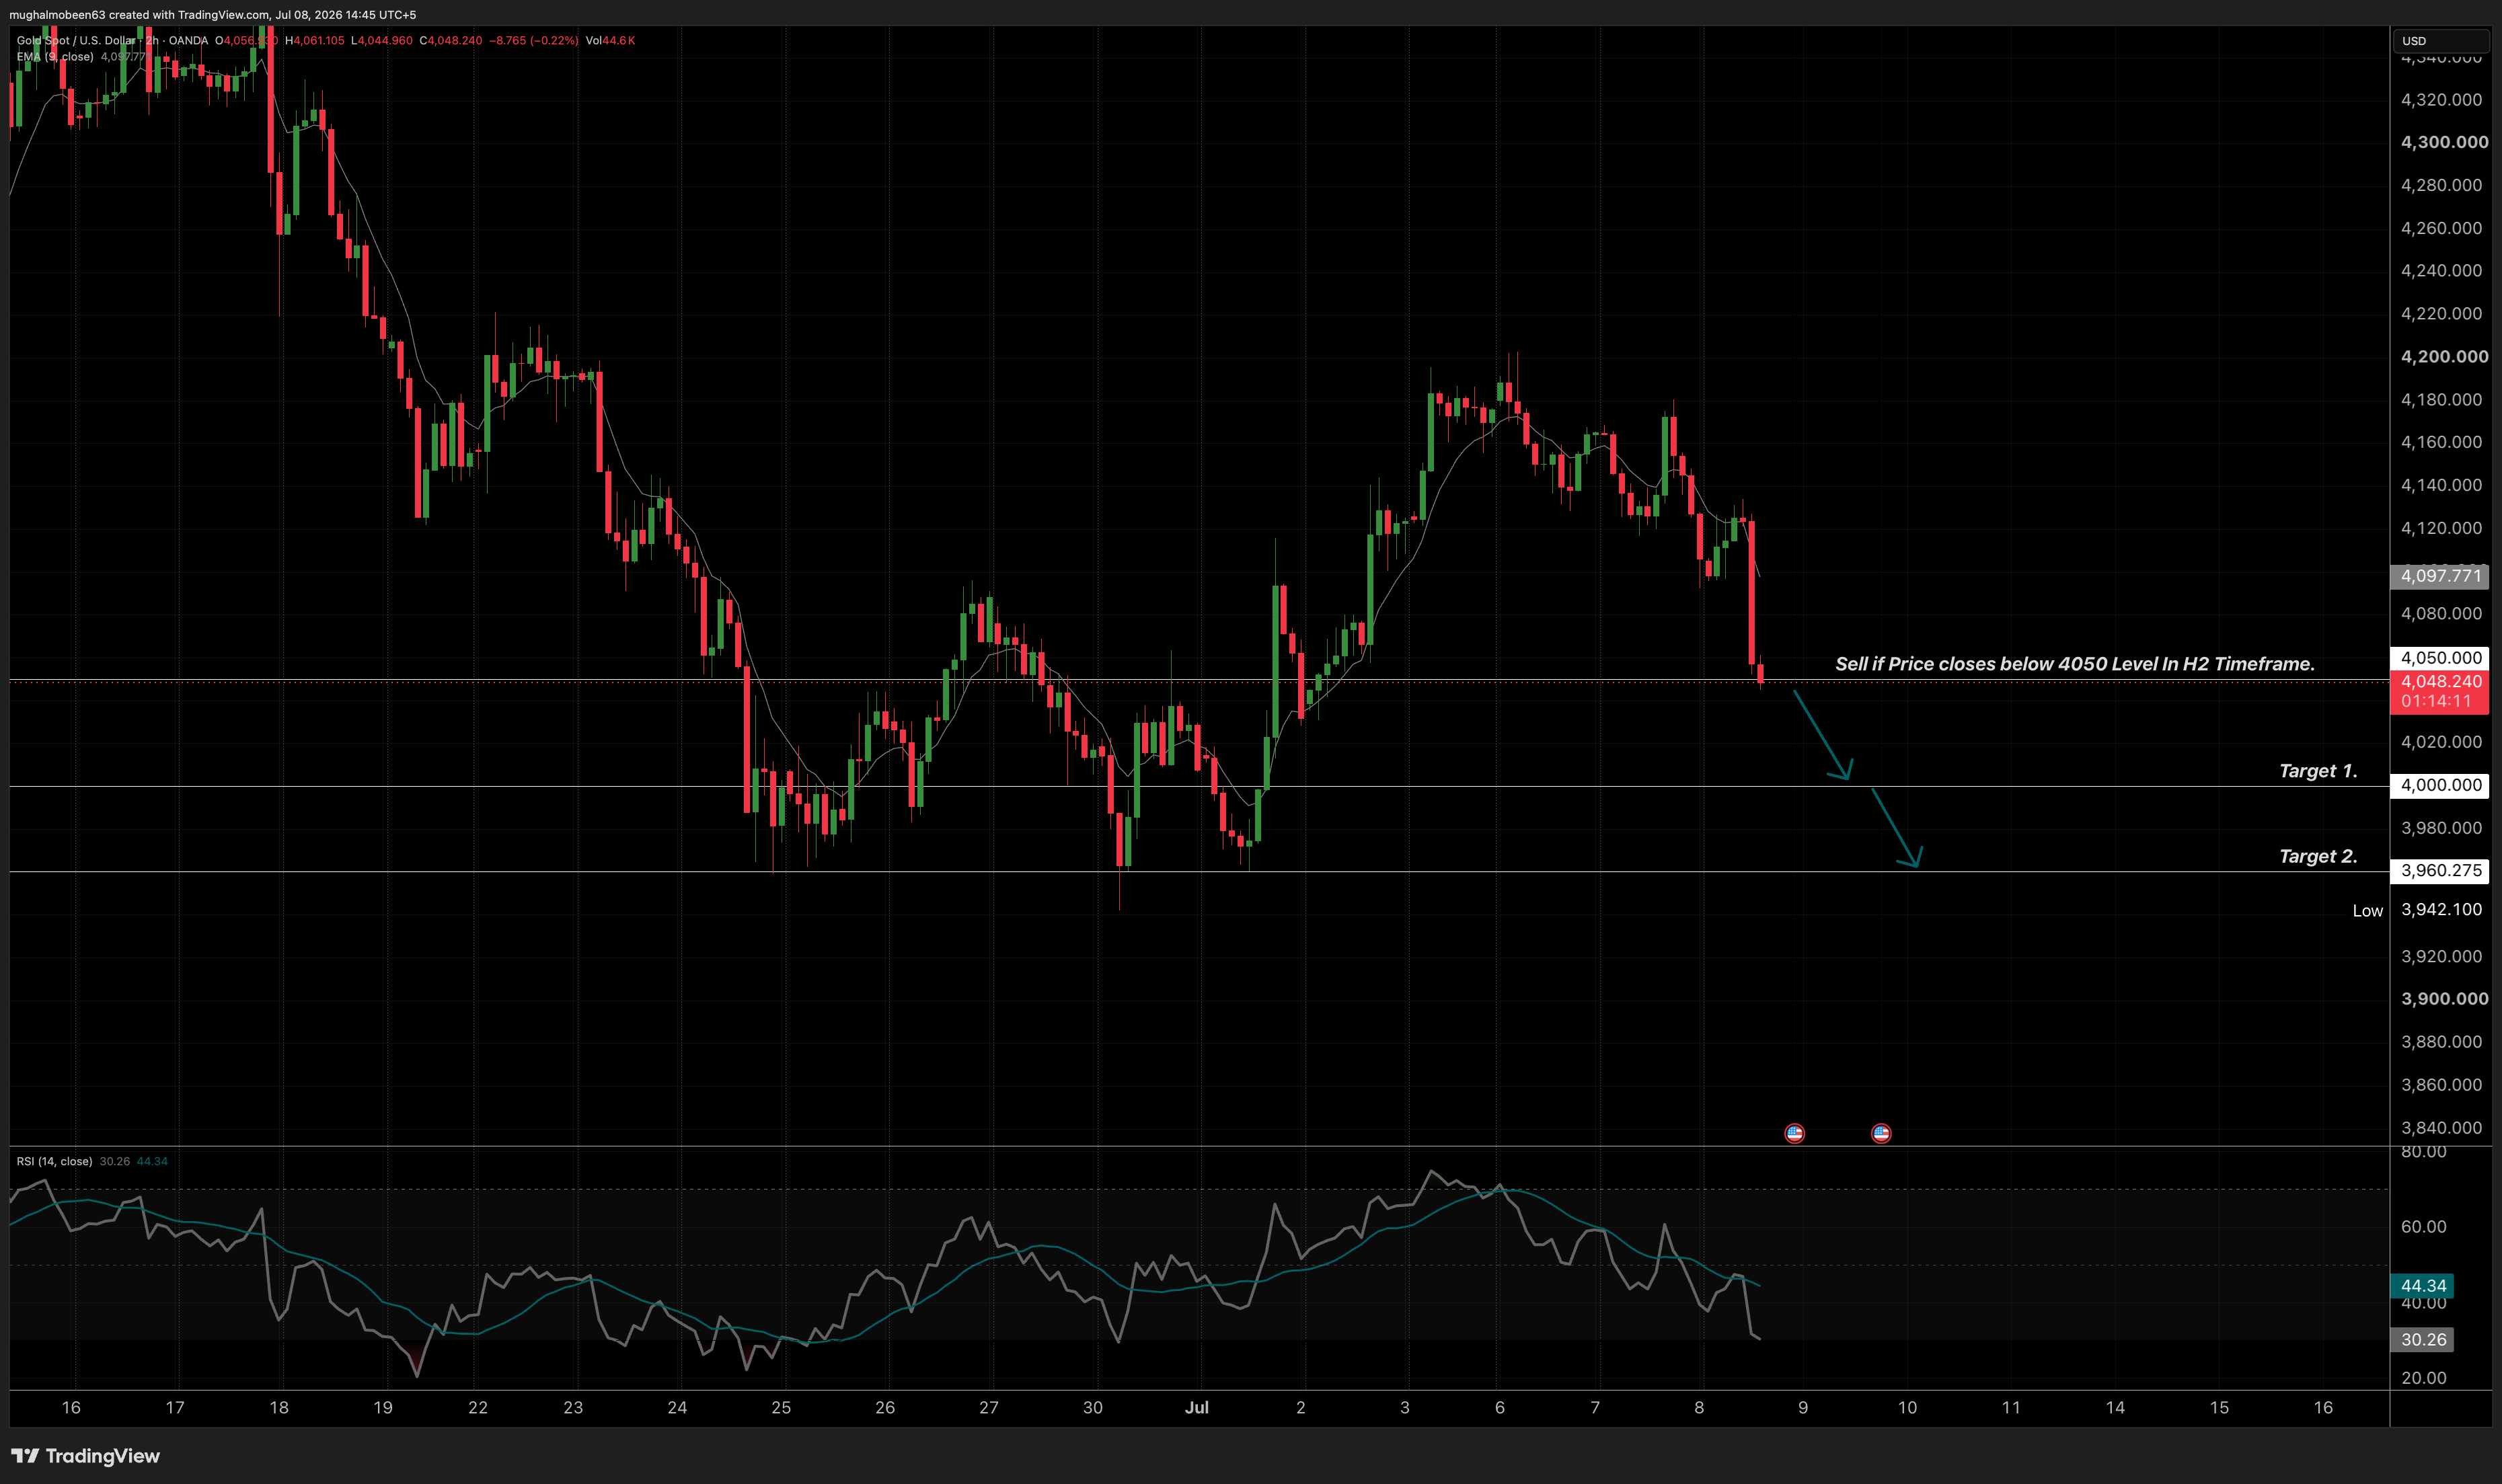Select the 'Target 1.' text annotation

(x=2318, y=771)
